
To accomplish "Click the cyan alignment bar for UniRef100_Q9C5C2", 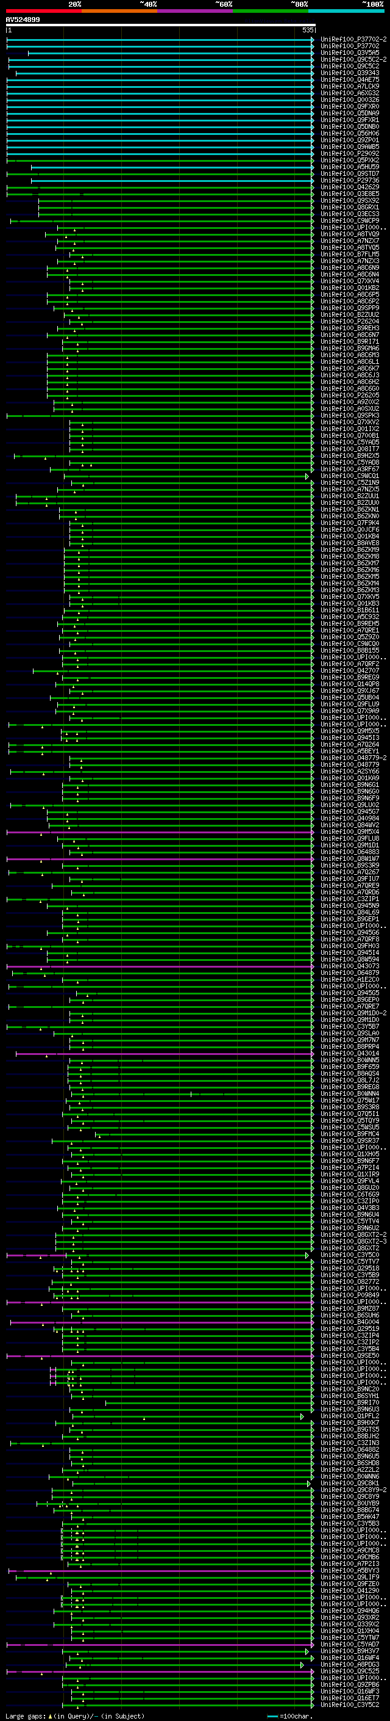I will pyautogui.click(x=161, y=66).
